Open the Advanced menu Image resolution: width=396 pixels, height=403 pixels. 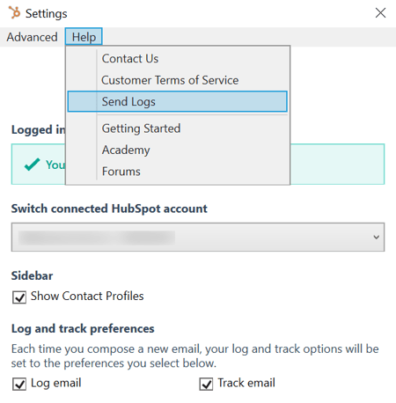click(32, 37)
